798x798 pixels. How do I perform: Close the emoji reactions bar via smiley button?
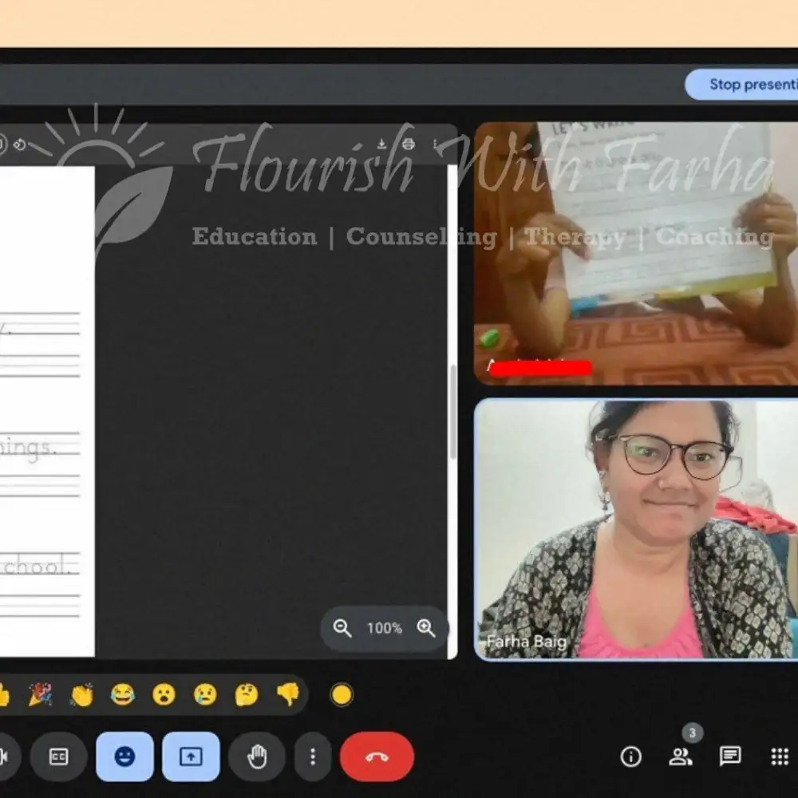click(124, 757)
